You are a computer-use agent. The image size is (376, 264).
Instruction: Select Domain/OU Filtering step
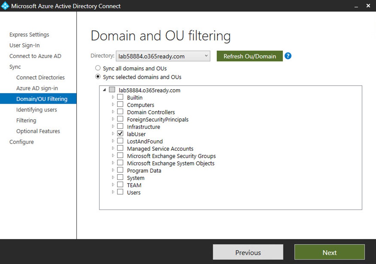pyautogui.click(x=38, y=99)
